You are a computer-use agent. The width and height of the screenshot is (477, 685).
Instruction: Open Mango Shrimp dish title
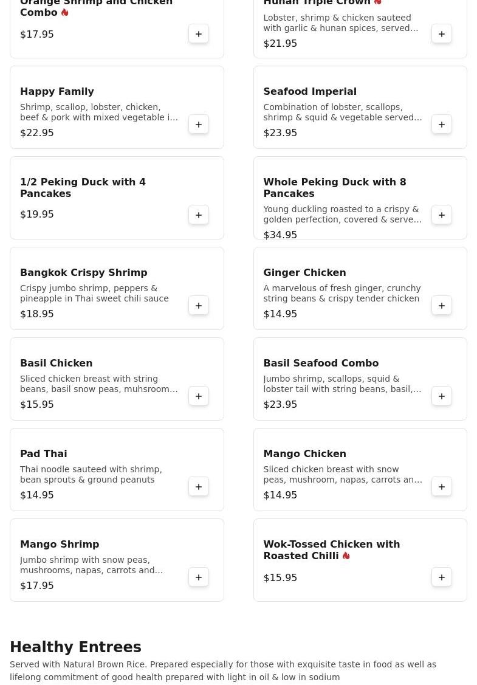tap(60, 545)
